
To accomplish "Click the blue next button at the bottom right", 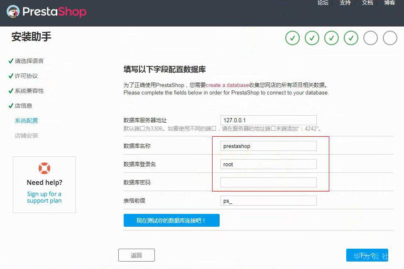I will pos(367,255).
